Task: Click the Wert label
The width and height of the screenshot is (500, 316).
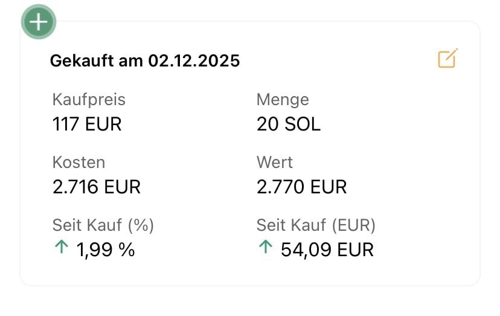Action: (274, 163)
